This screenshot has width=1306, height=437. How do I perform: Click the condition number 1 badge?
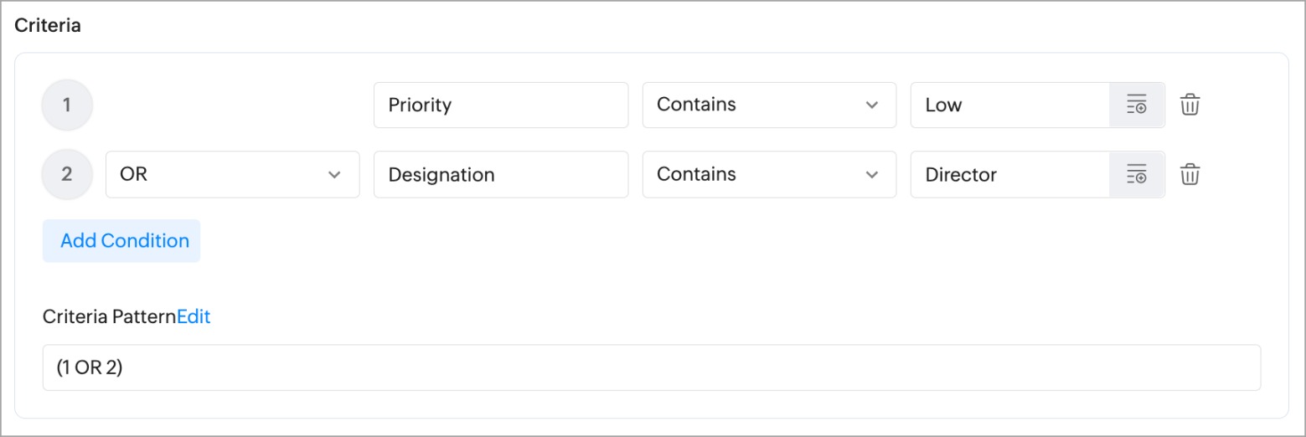[67, 105]
